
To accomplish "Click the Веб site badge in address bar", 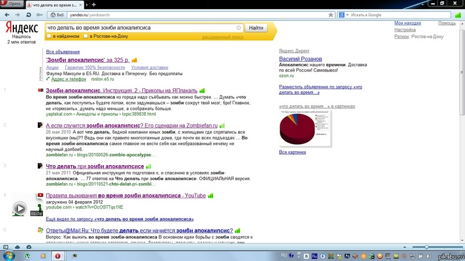I will [57, 15].
